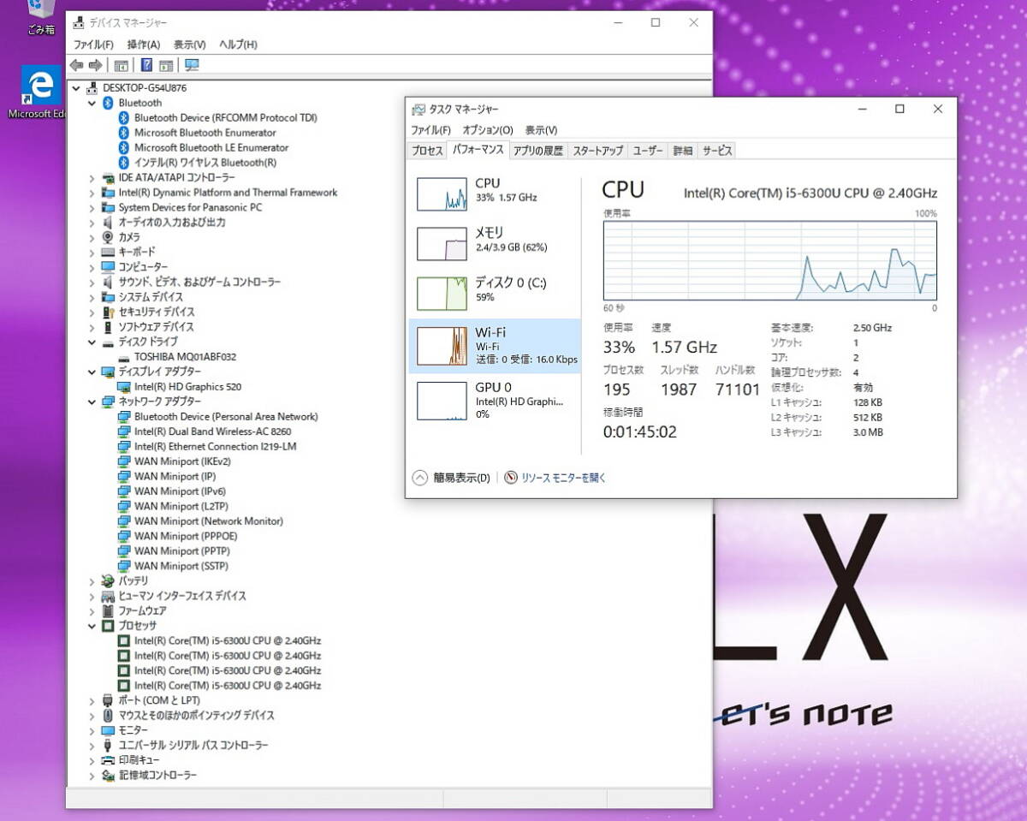Open the ファイル(F) menu in Device Manager

pos(93,45)
